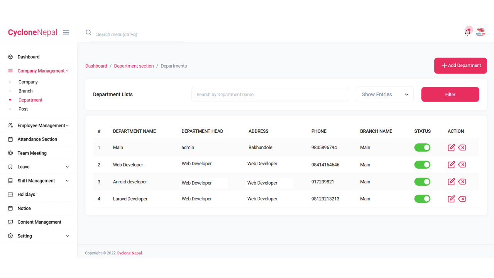Screen dimensions: 494x278
Task: Click the Team Meeting globe icon
Action: pos(10,153)
